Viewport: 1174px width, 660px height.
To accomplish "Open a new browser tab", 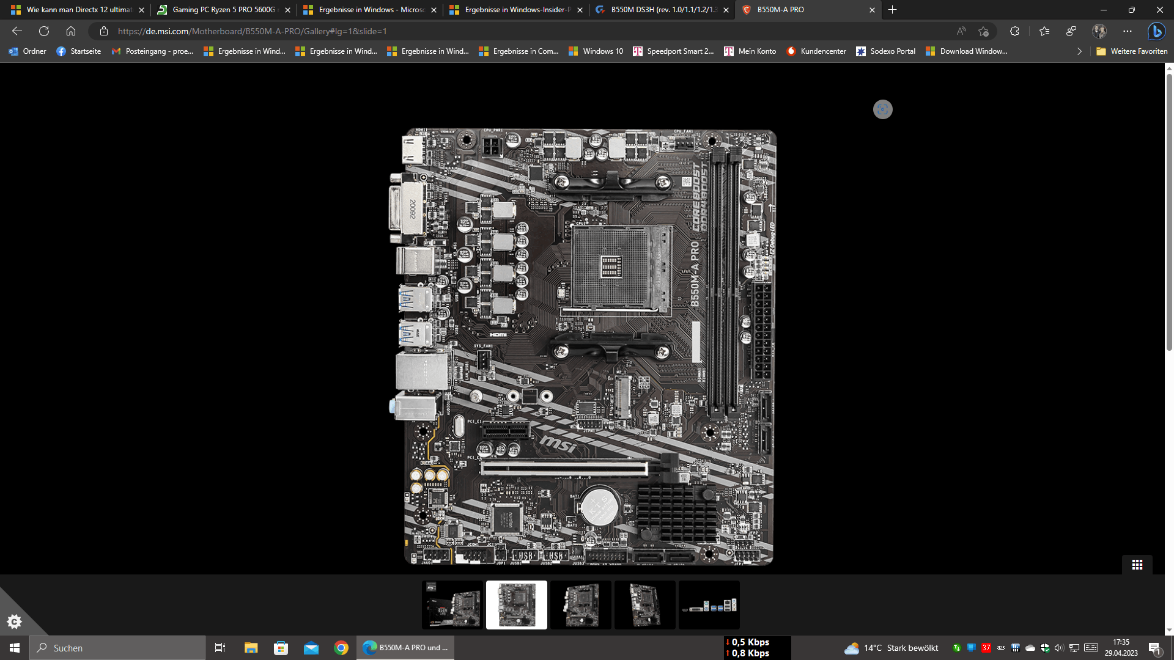I will [x=893, y=10].
